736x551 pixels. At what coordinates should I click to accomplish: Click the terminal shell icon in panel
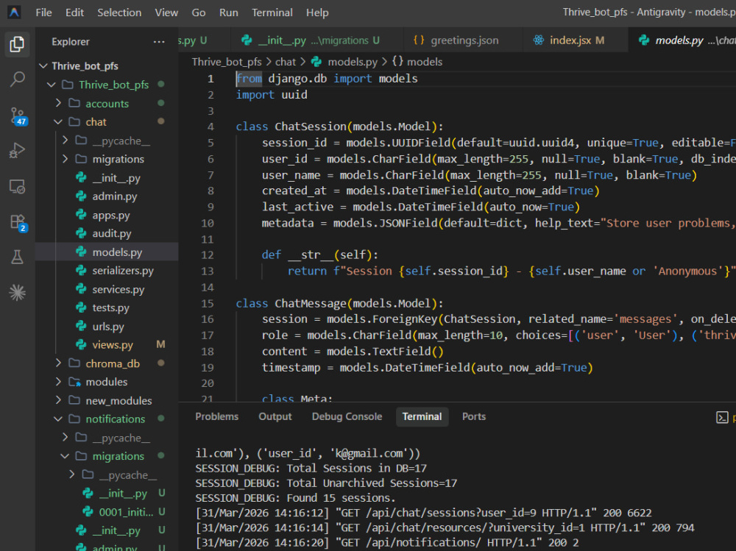tap(722, 417)
